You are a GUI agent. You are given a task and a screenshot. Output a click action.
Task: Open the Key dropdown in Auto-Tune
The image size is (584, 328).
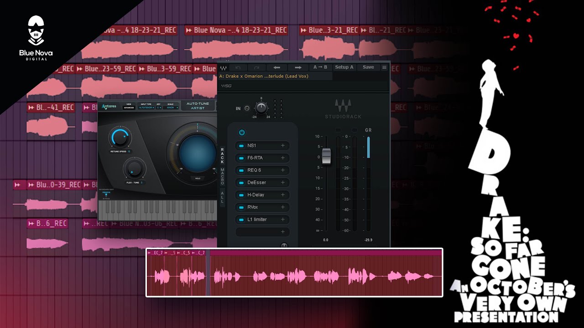159,108
